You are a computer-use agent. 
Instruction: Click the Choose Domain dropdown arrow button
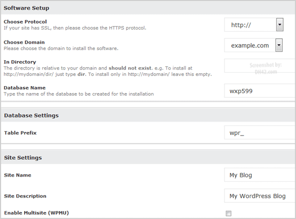pos(279,45)
